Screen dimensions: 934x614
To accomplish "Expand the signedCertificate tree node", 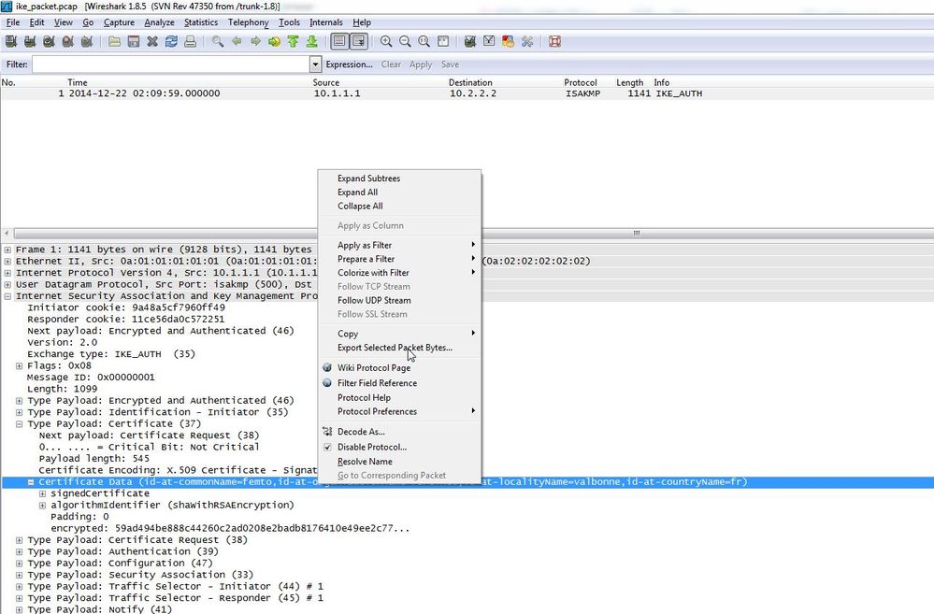I will (x=43, y=493).
